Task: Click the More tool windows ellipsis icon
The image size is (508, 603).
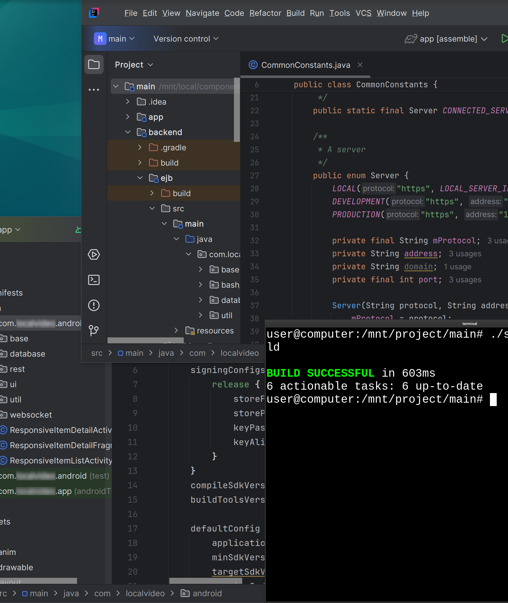Action: [x=94, y=90]
